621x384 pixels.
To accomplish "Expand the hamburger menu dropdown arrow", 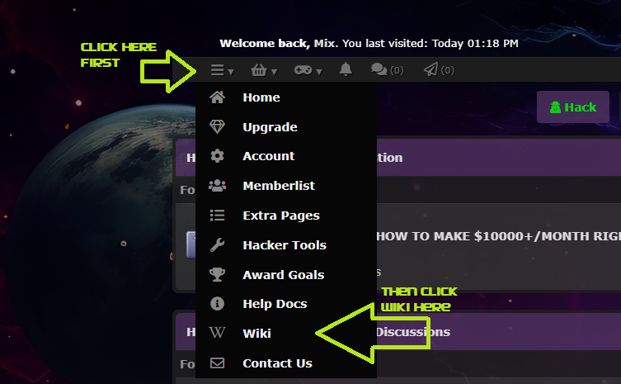I will point(231,72).
